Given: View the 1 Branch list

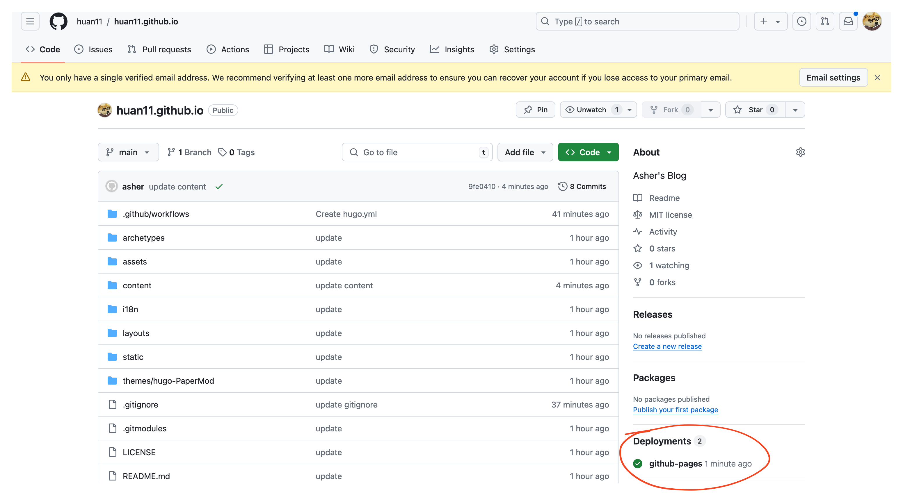Looking at the screenshot, I should (x=189, y=152).
